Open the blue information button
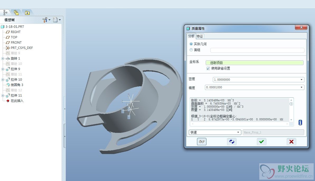 (x=300, y=123)
